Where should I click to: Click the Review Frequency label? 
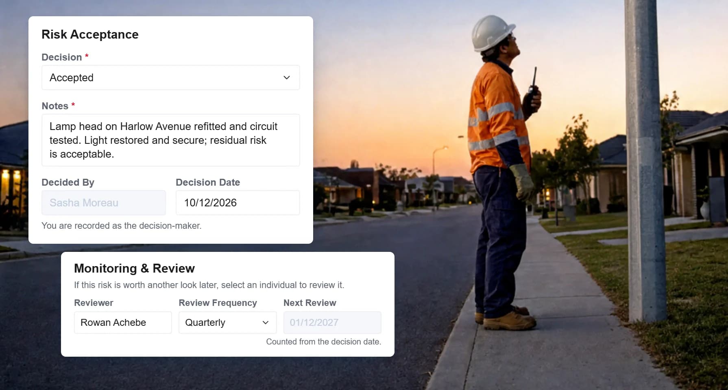(x=218, y=303)
